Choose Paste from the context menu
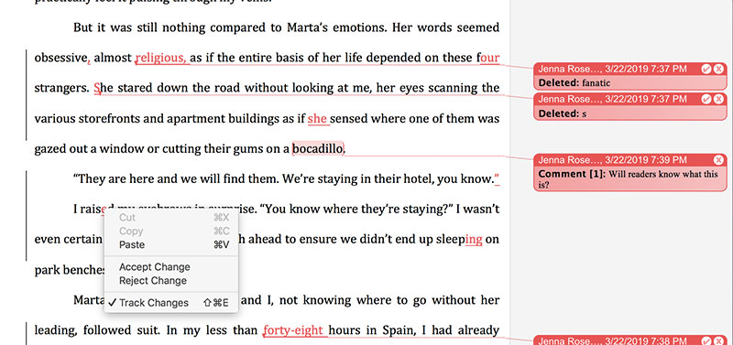This screenshot has height=345, width=733. pyautogui.click(x=170, y=244)
